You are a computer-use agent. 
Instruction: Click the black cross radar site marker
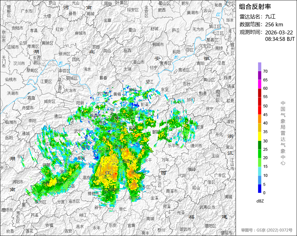(118, 118)
